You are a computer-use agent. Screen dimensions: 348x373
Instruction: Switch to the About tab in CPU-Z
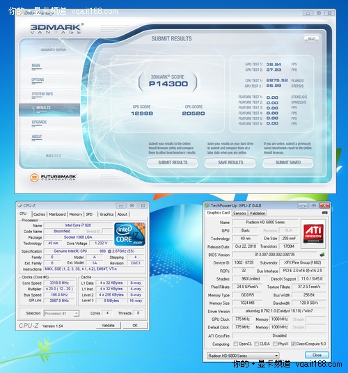click(x=122, y=214)
